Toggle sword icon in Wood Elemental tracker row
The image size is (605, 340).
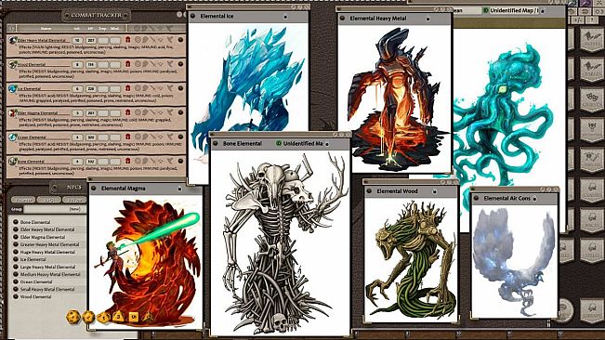click(152, 64)
